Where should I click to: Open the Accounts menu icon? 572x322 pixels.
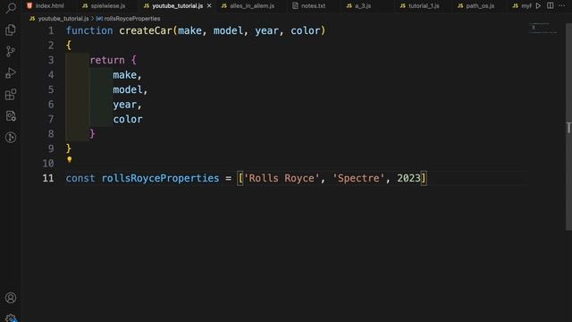[x=11, y=298]
